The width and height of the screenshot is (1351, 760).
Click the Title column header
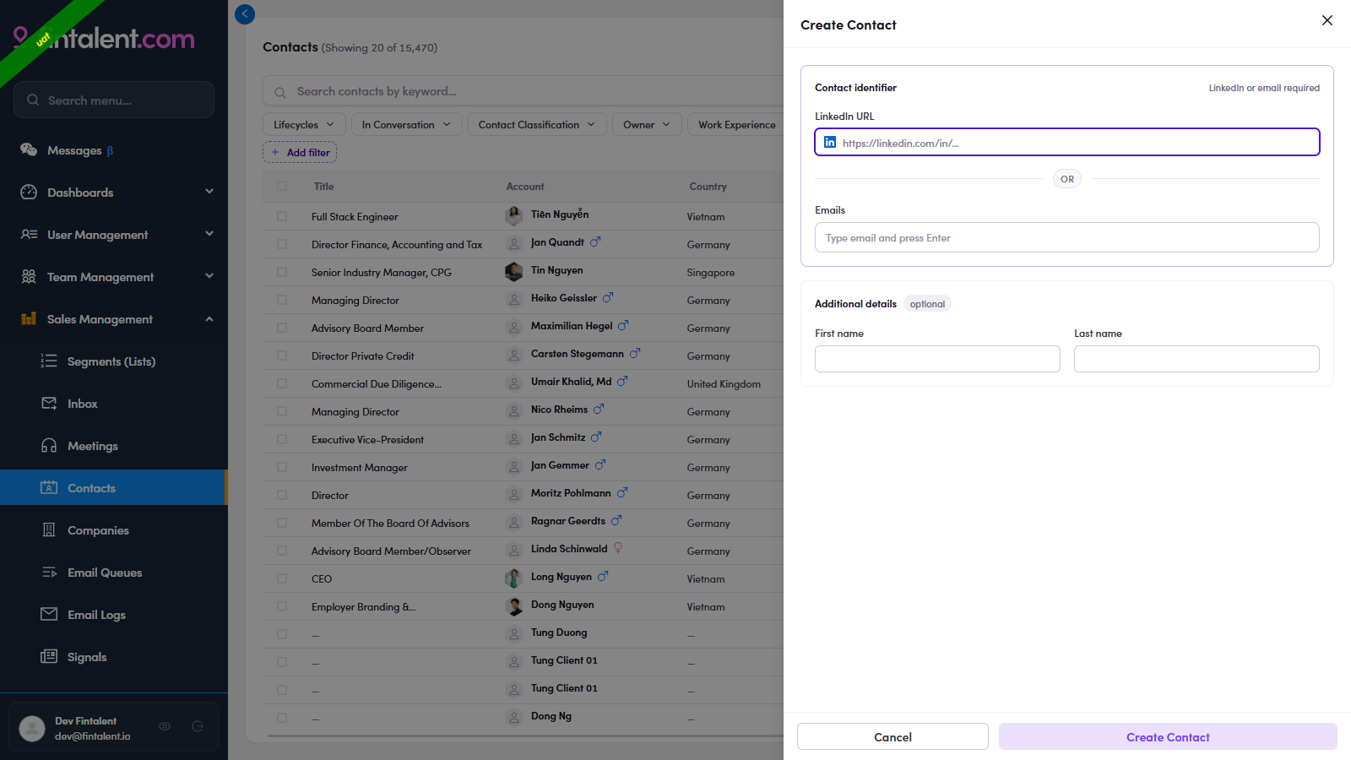pyautogui.click(x=324, y=187)
